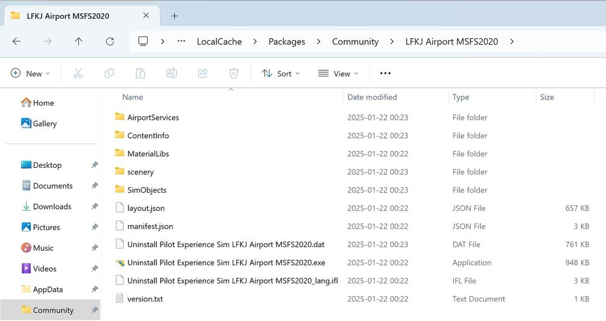Click the Forward navigation arrow

pos(47,41)
